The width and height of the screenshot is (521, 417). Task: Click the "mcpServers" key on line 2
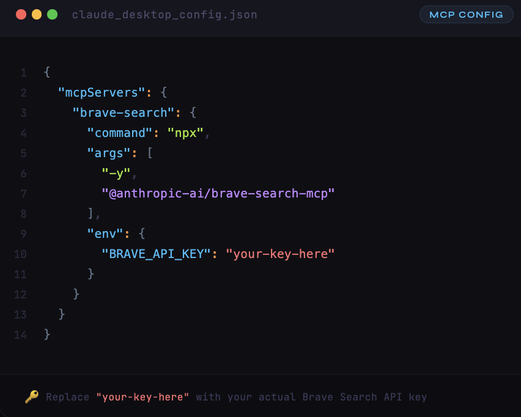(102, 92)
